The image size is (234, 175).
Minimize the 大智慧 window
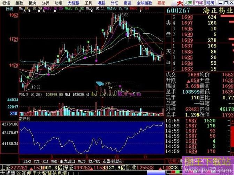pos(221,3)
